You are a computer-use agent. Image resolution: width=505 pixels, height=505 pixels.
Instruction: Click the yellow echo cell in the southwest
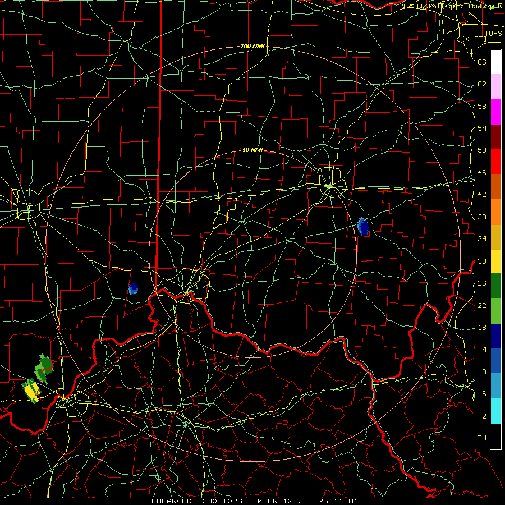[x=31, y=391]
